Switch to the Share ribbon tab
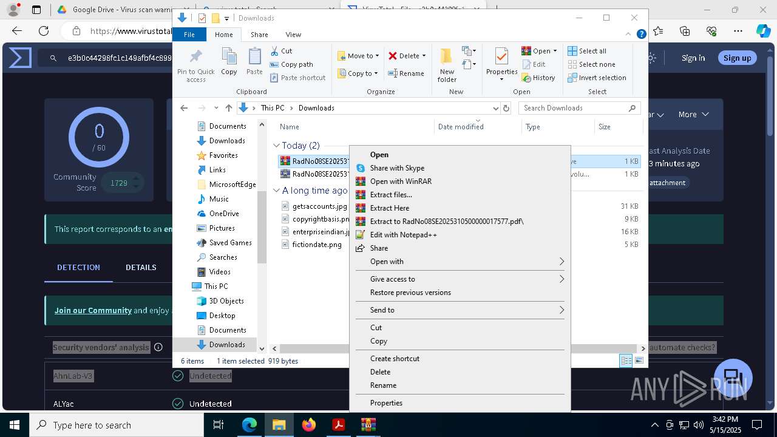 pyautogui.click(x=259, y=35)
